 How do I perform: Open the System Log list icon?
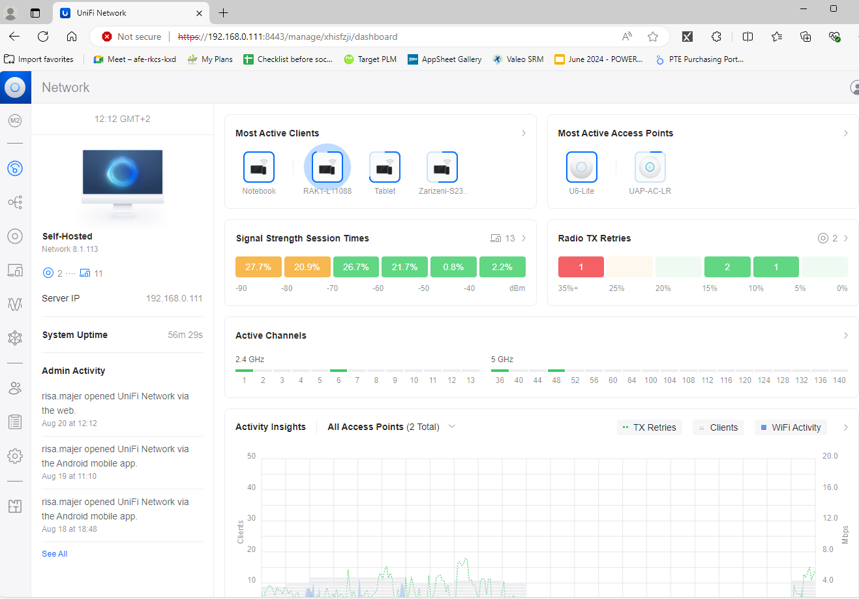pyautogui.click(x=15, y=422)
